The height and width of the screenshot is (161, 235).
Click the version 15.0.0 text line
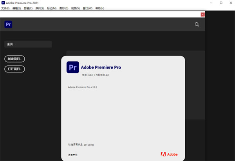coord(96,75)
